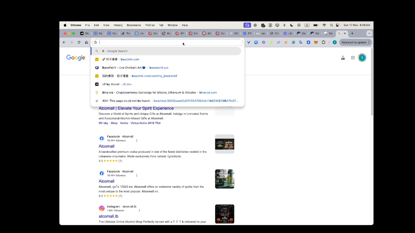Click the Google Translate extension icon

[301, 42]
